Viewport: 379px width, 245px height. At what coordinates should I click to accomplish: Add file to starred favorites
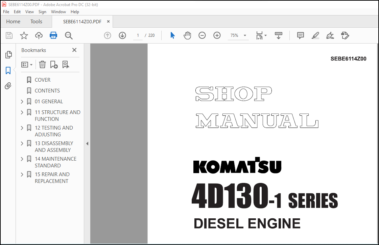(x=24, y=35)
